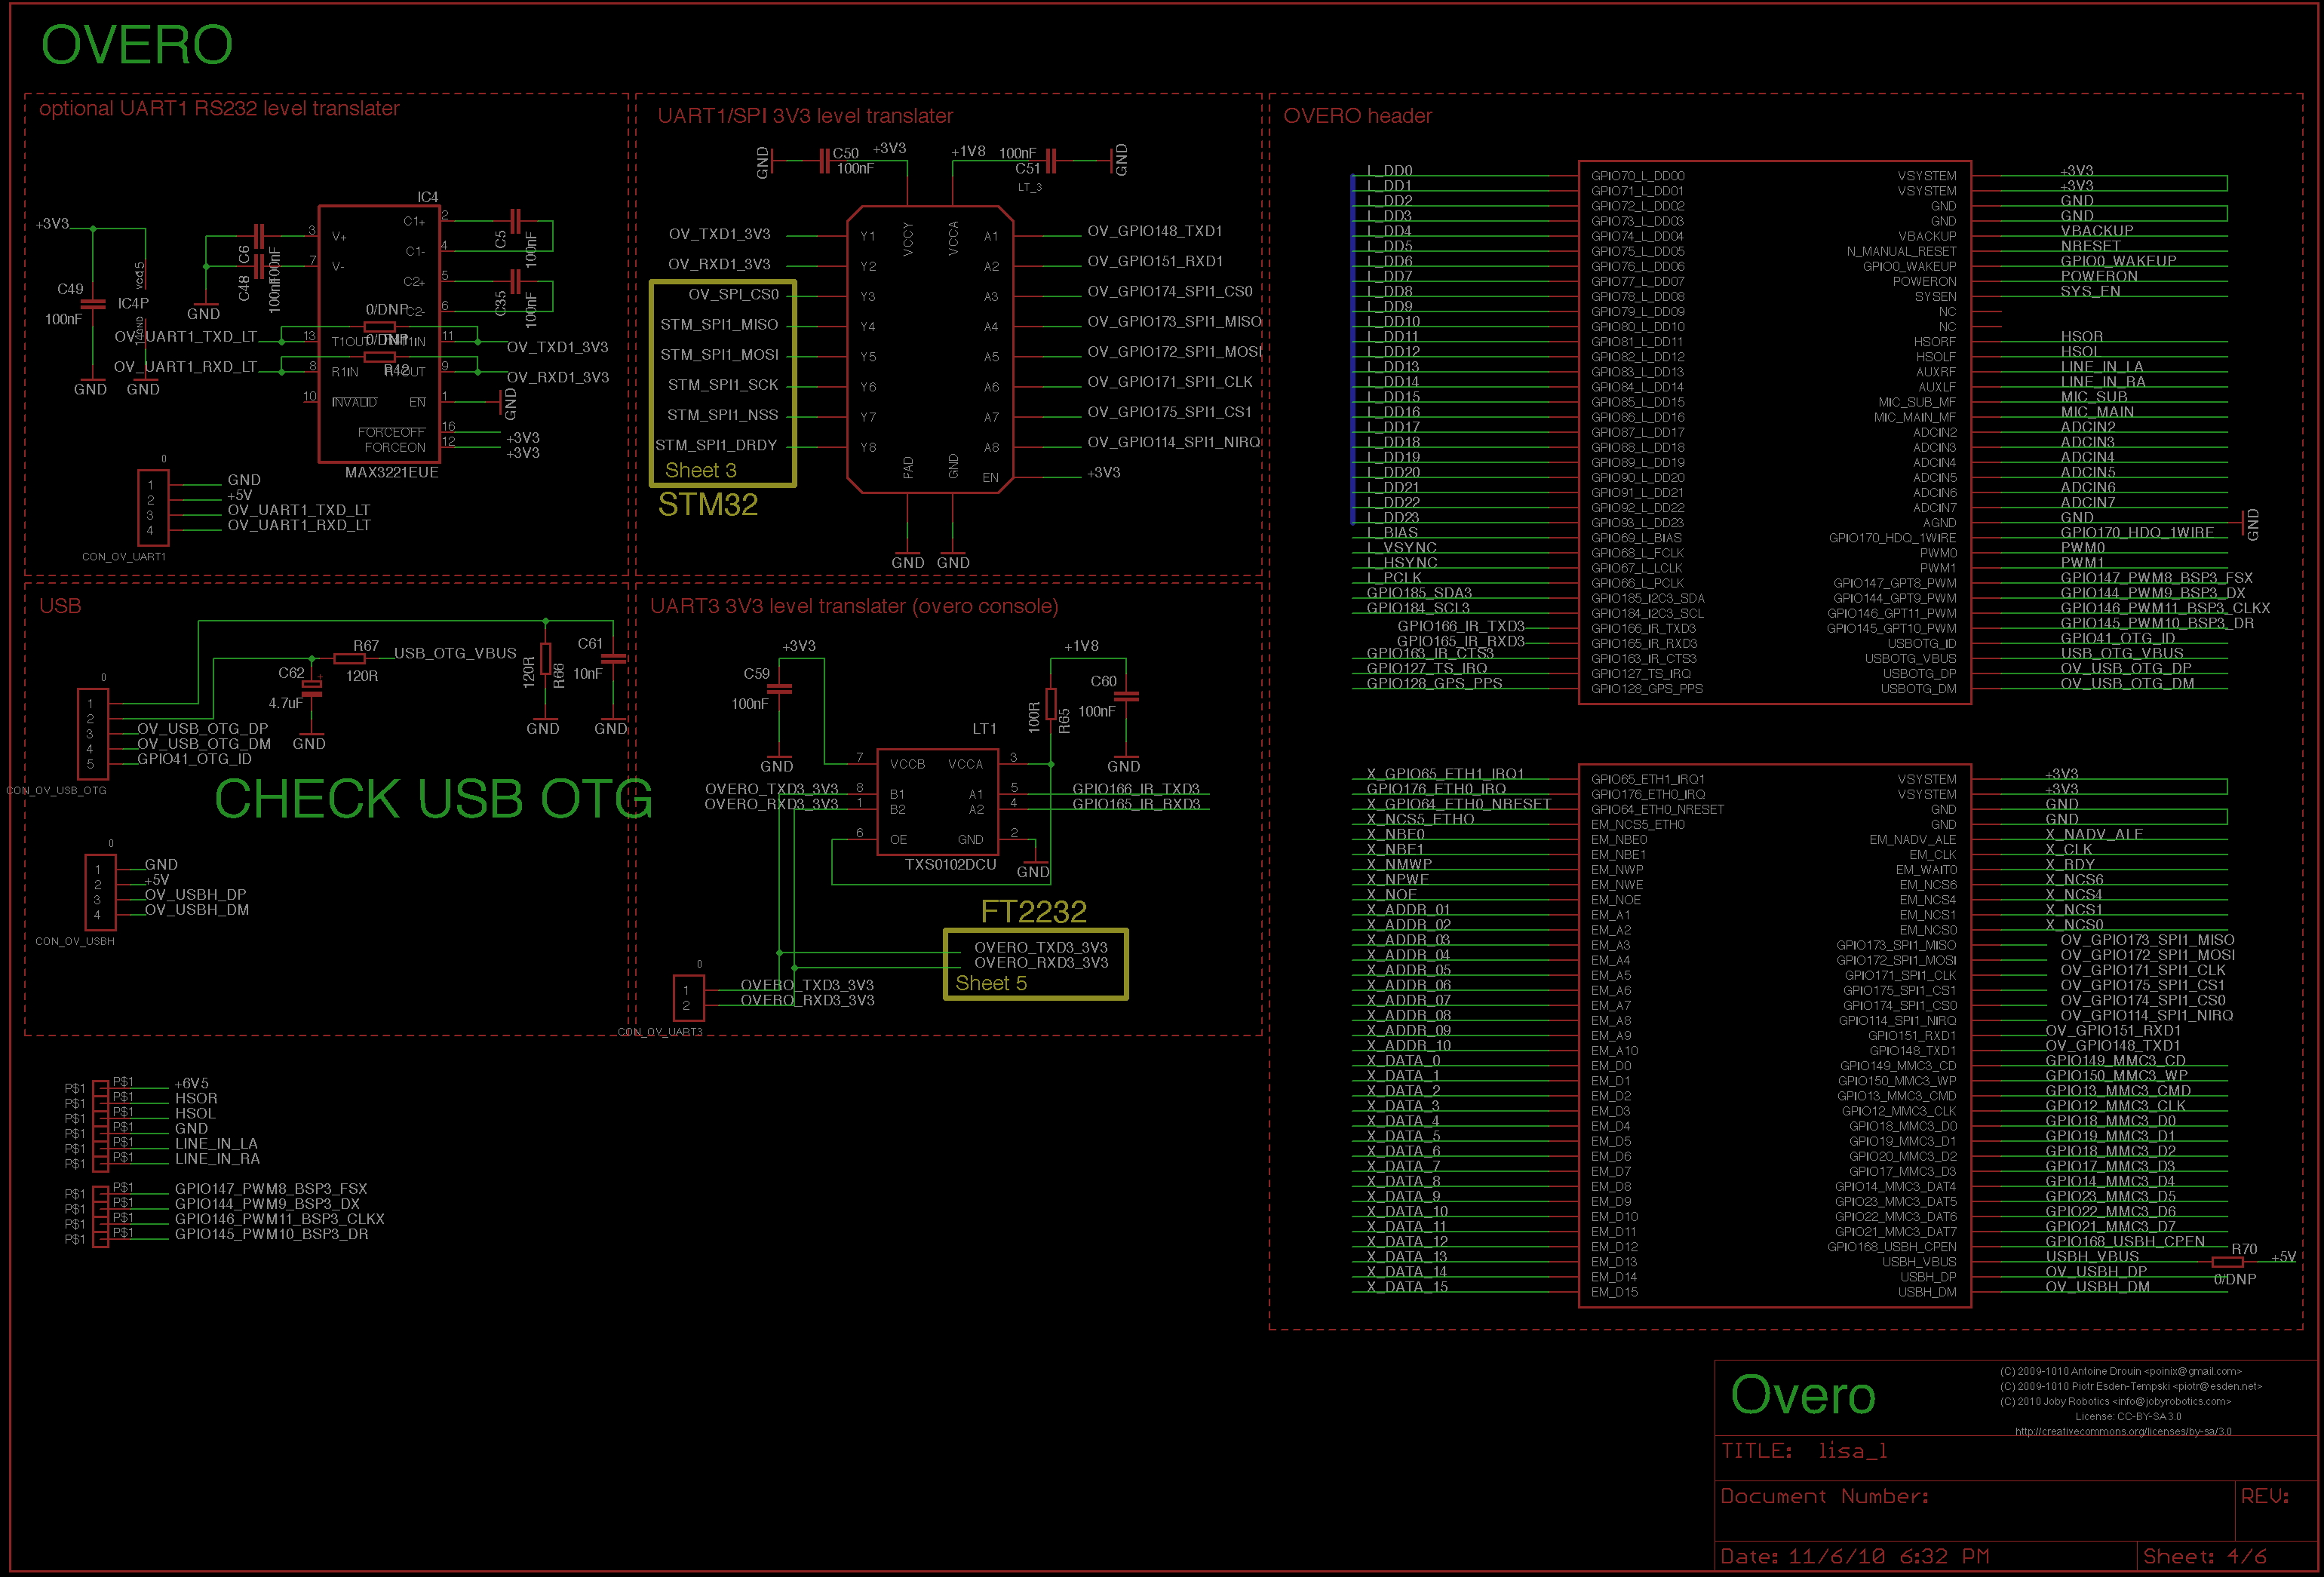
Task: Click the green Overo title block name
Action: [x=1803, y=1395]
